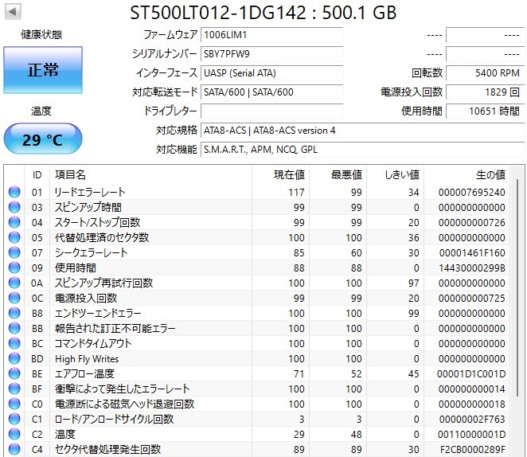This screenshot has width=527, height=457.
Task: Click the 現在値 column header
Action: 280,174
